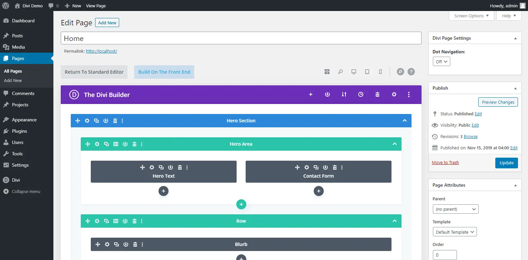This screenshot has height=260, width=528.
Task: Click the Order input field
Action: [445, 255]
